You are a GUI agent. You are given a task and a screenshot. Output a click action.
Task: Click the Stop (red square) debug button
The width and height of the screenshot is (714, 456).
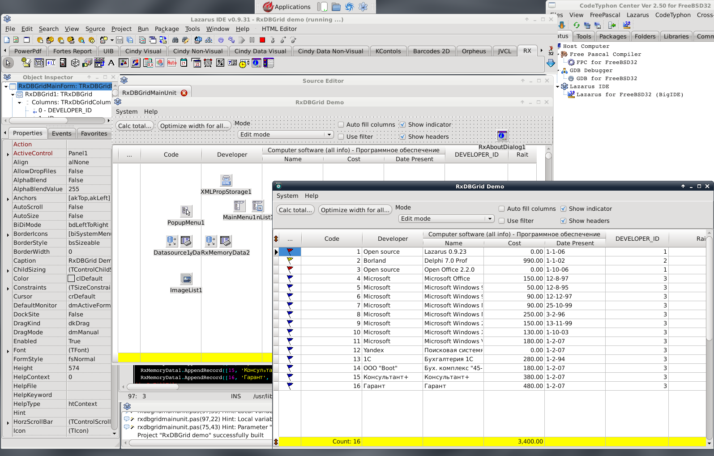coord(262,40)
